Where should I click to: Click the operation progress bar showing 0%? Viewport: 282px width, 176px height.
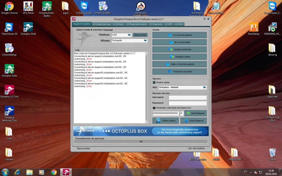click(141, 142)
